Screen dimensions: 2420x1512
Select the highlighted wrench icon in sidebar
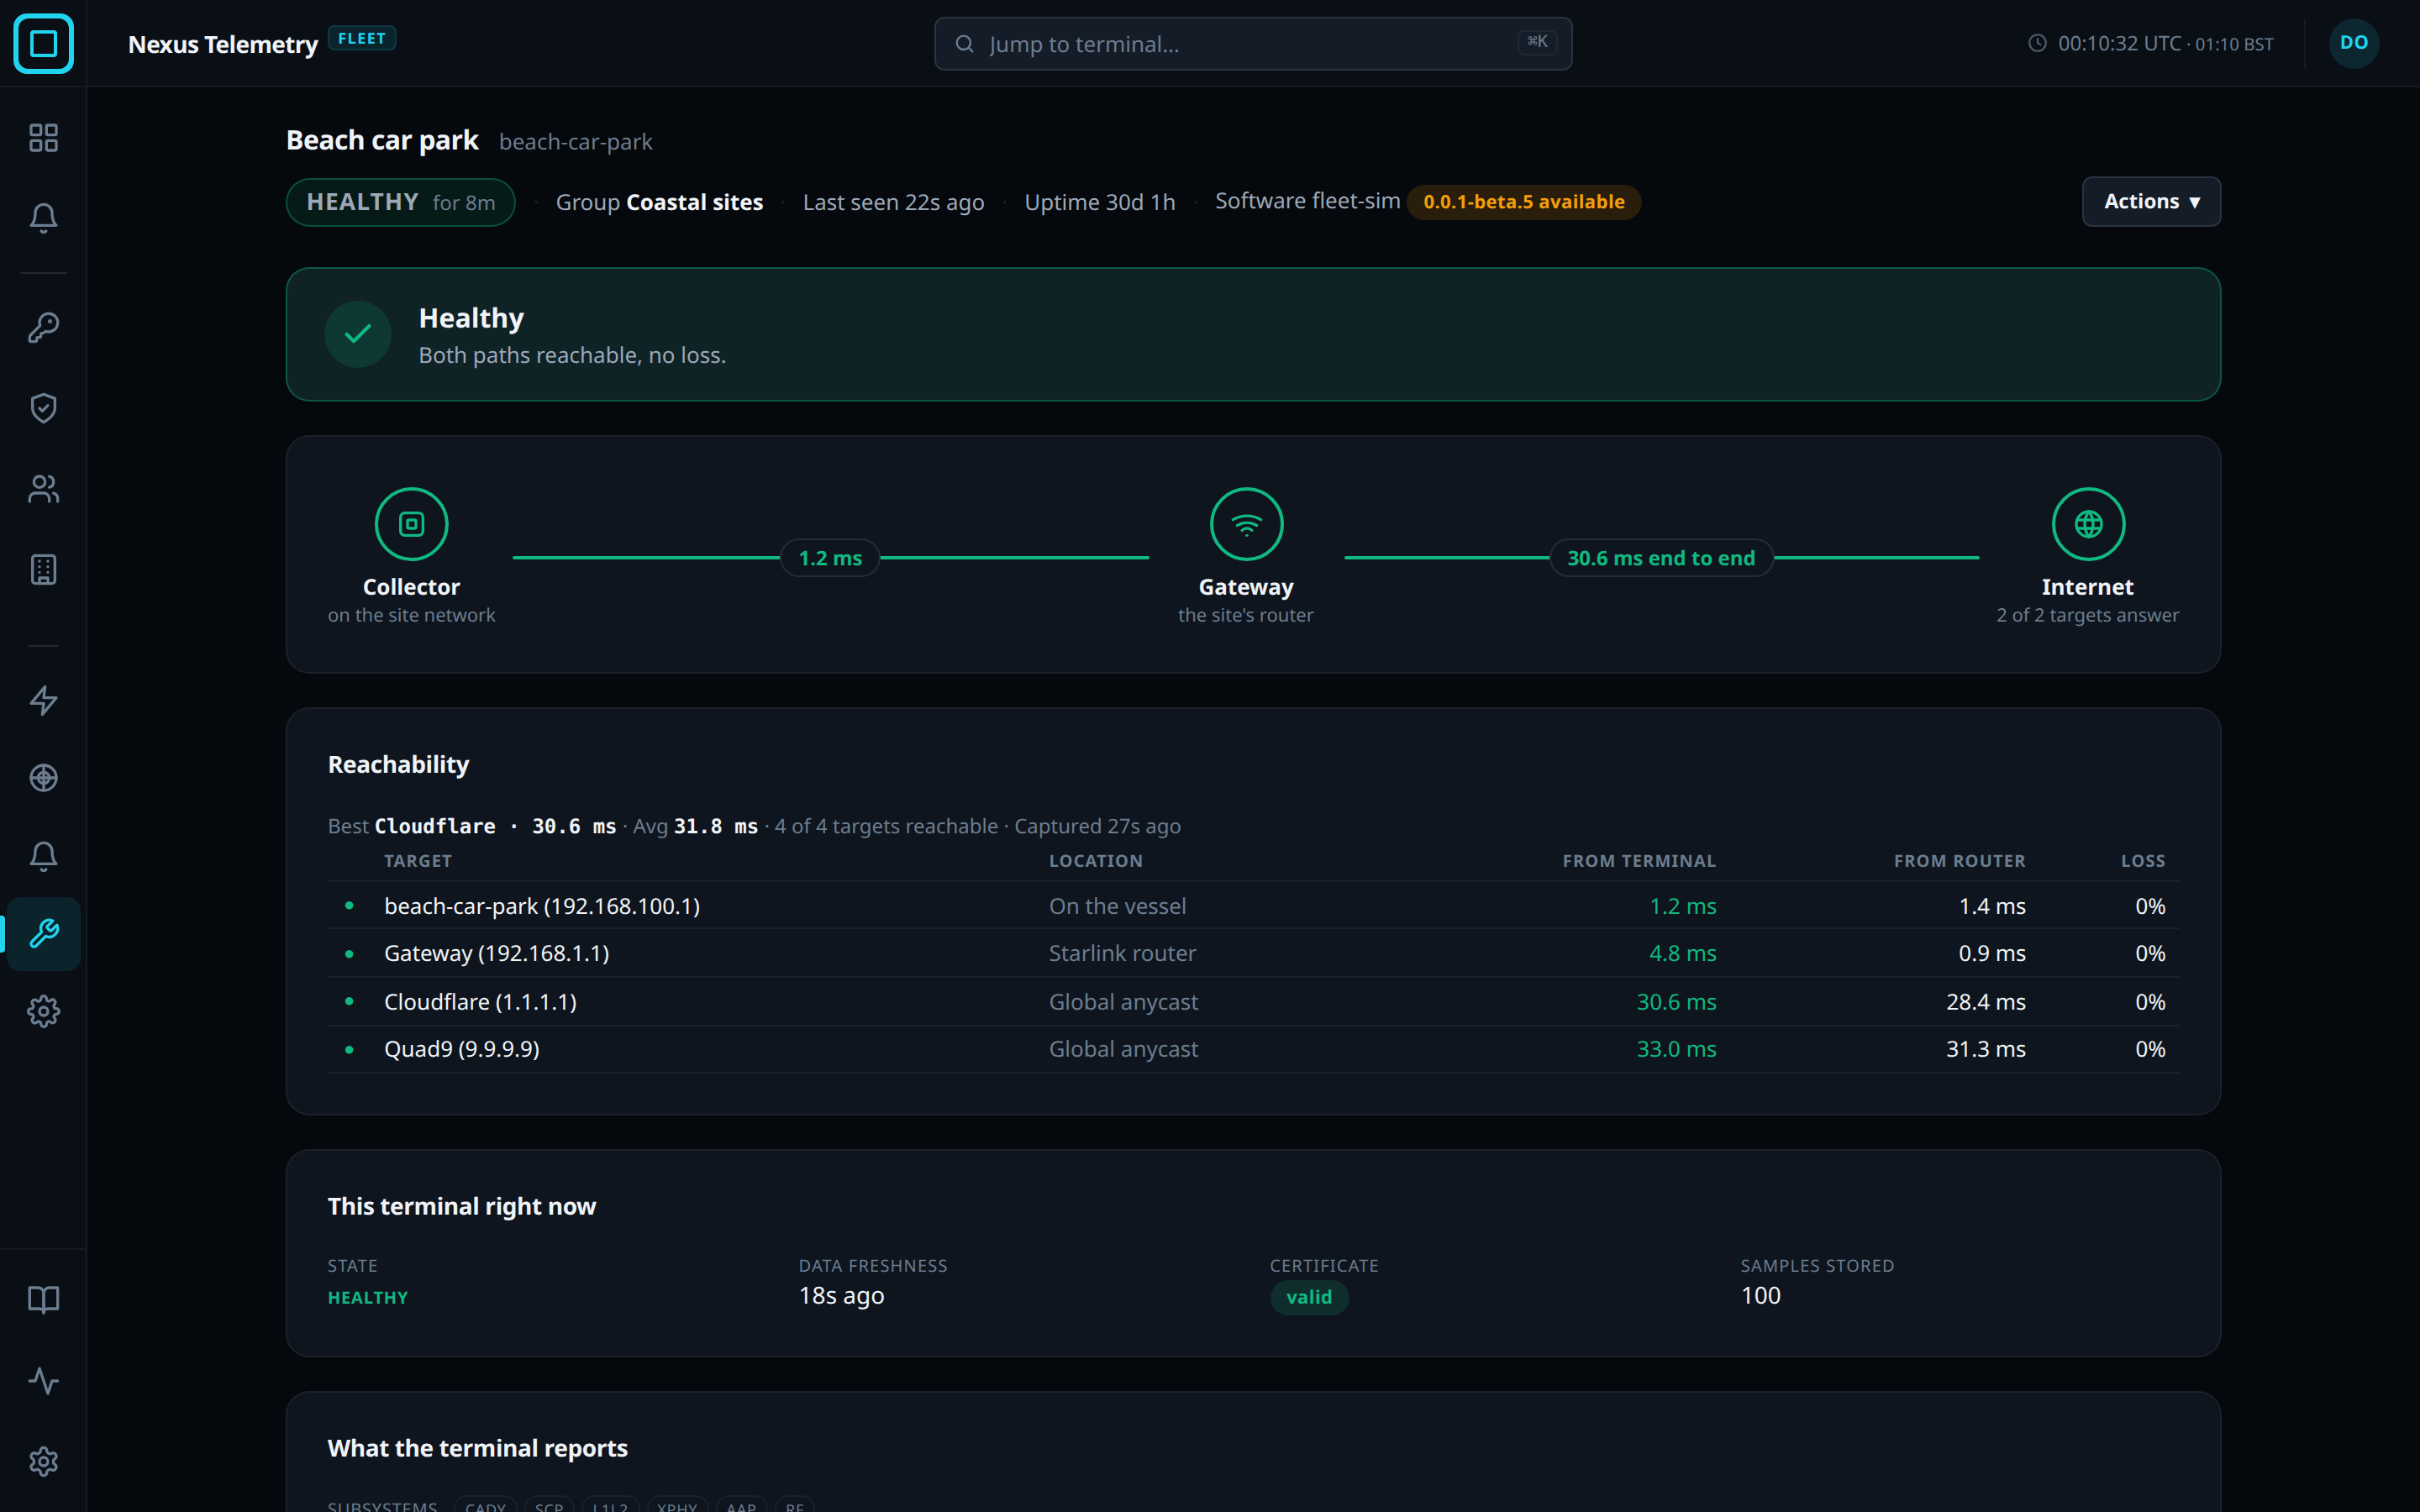[43, 934]
